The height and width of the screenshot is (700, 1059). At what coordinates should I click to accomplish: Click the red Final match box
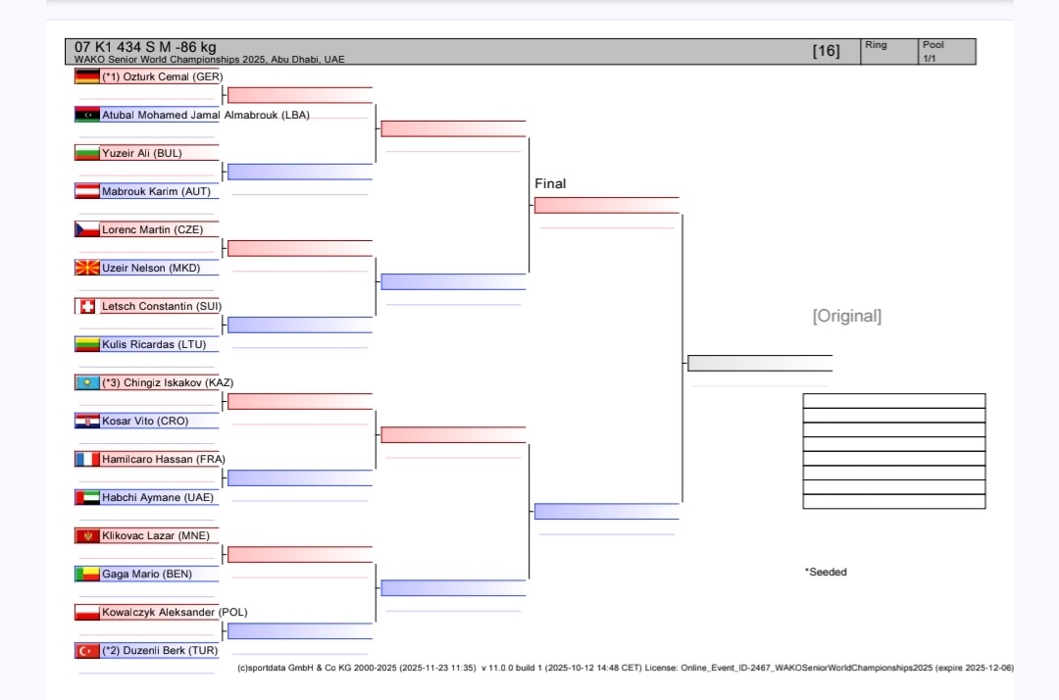pyautogui.click(x=606, y=206)
